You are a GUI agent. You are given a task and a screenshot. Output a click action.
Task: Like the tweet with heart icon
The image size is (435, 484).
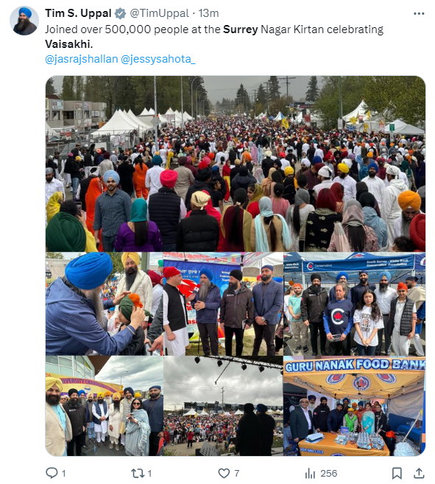click(x=224, y=473)
